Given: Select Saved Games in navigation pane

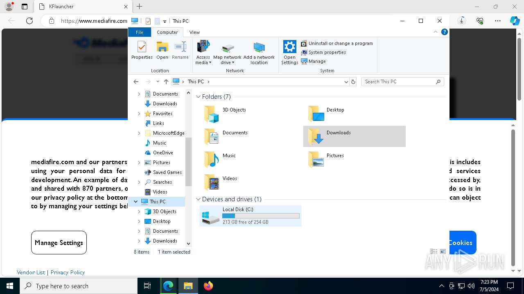Looking at the screenshot, I should click(x=167, y=172).
